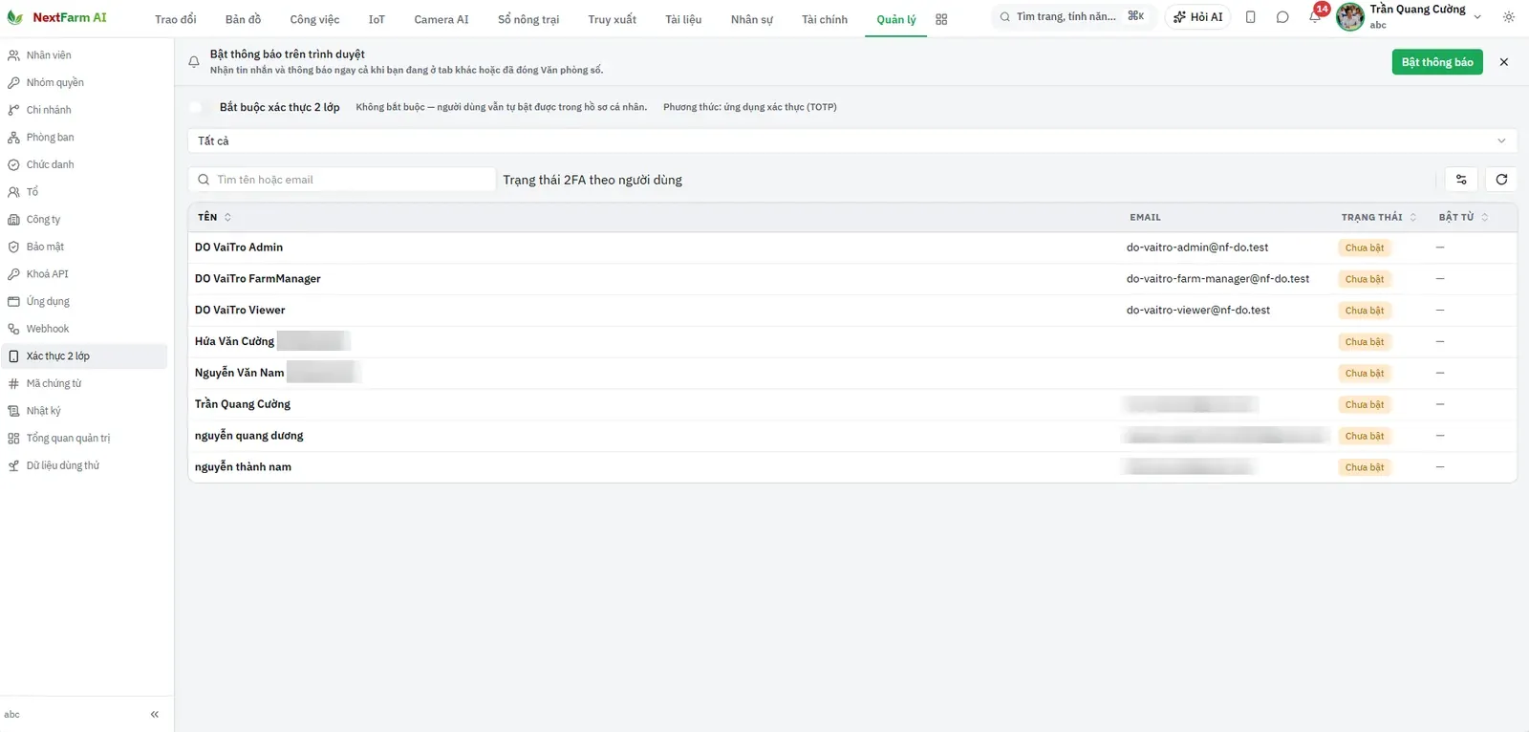This screenshot has width=1529, height=732.
Task: Click the do-vaitro-farm-manager@nf-do.test email
Action: pos(1217,279)
